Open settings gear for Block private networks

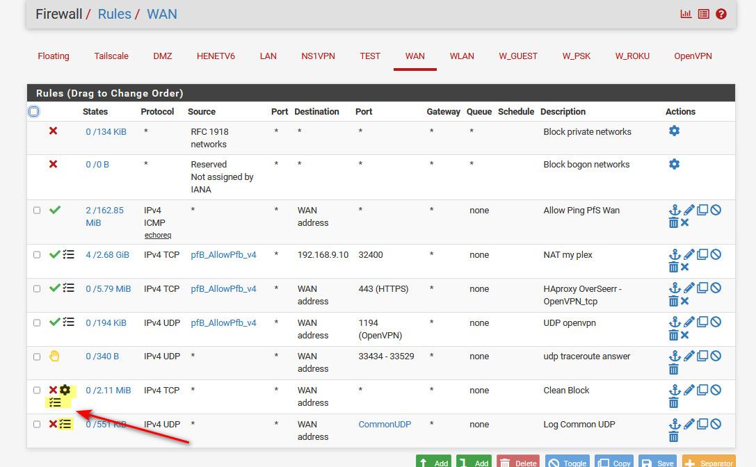point(674,131)
